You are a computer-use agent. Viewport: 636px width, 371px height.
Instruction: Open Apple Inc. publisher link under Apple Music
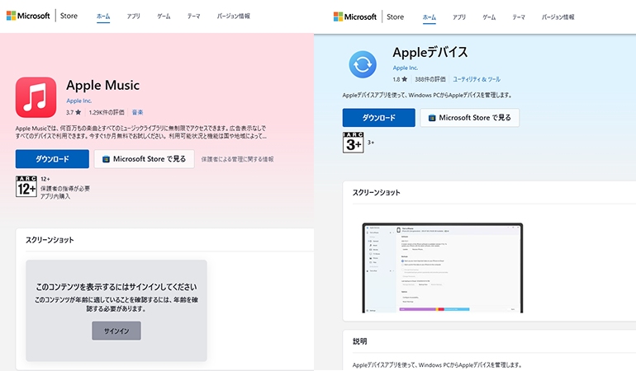pyautogui.click(x=78, y=101)
